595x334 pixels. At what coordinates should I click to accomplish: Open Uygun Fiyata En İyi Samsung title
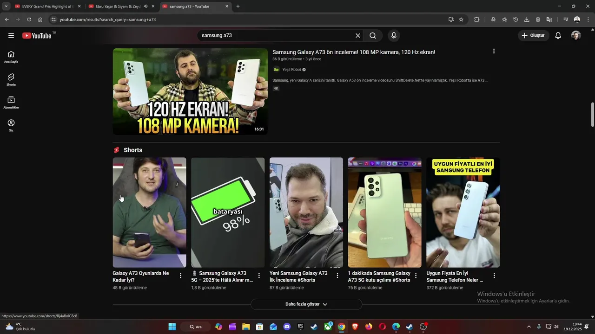[455, 276]
